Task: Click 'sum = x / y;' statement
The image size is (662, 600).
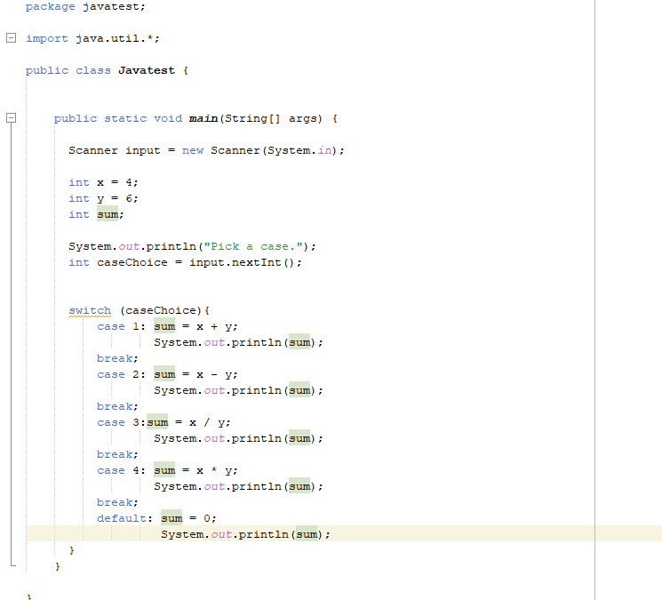Action: click(188, 422)
